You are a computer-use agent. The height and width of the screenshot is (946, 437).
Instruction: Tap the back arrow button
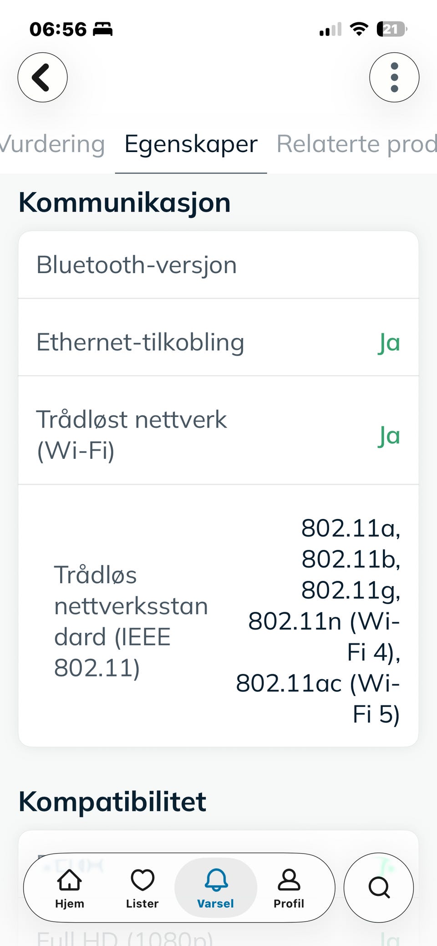[43, 77]
